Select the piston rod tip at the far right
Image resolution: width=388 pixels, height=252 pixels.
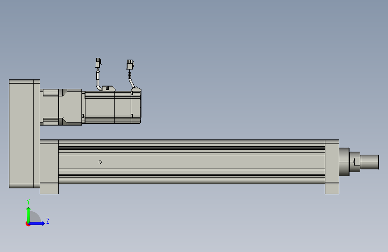[x=370, y=162]
